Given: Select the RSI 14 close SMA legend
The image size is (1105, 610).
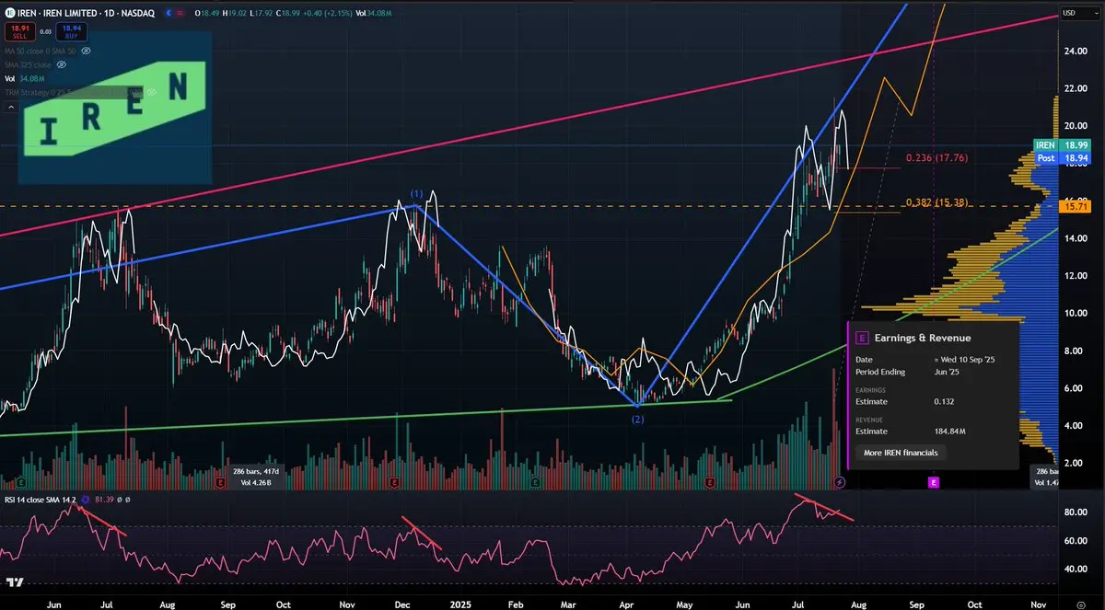Looking at the screenshot, I should click(41, 500).
